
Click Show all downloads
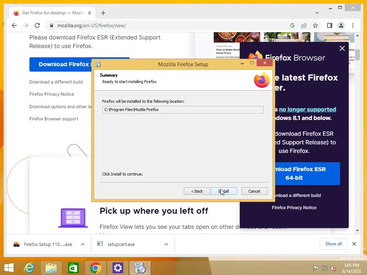[x=334, y=244]
